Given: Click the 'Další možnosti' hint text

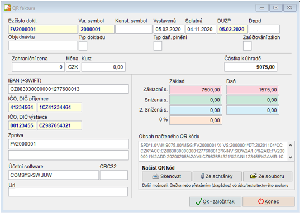Looking at the screenshot, I should pos(215,185).
